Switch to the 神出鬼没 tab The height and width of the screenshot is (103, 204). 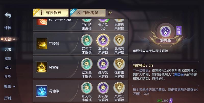pos(88,13)
